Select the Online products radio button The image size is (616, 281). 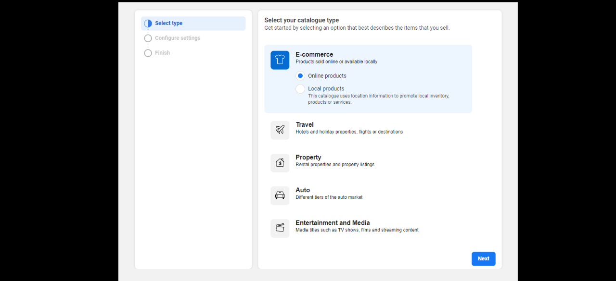click(x=300, y=76)
